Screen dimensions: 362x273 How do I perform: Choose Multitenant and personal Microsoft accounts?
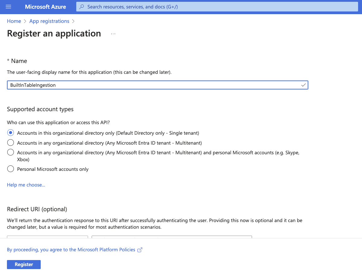11,152
